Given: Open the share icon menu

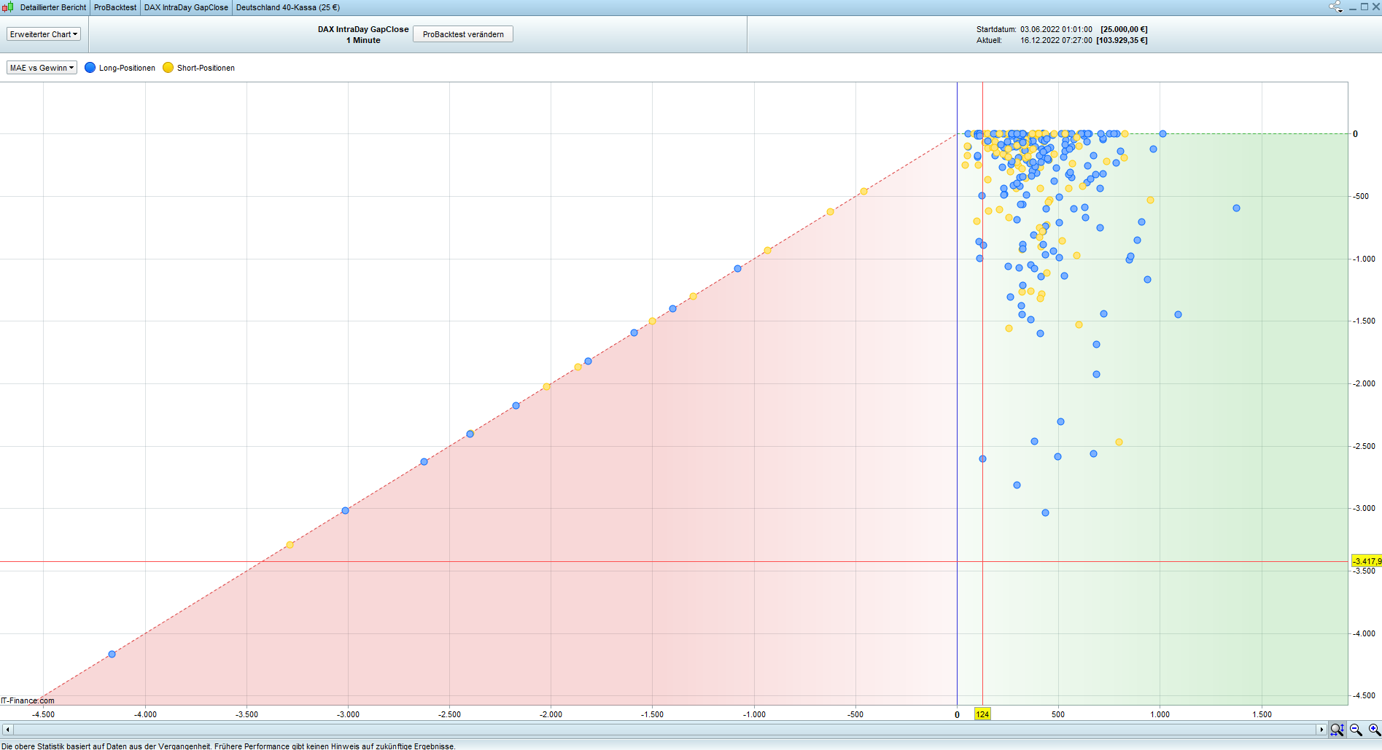Looking at the screenshot, I should [1335, 7].
